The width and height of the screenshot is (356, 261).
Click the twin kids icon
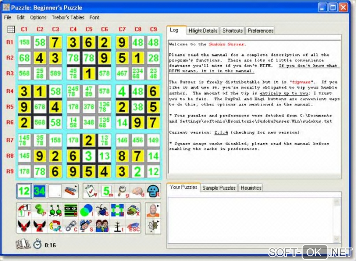pyautogui.click(x=102, y=226)
